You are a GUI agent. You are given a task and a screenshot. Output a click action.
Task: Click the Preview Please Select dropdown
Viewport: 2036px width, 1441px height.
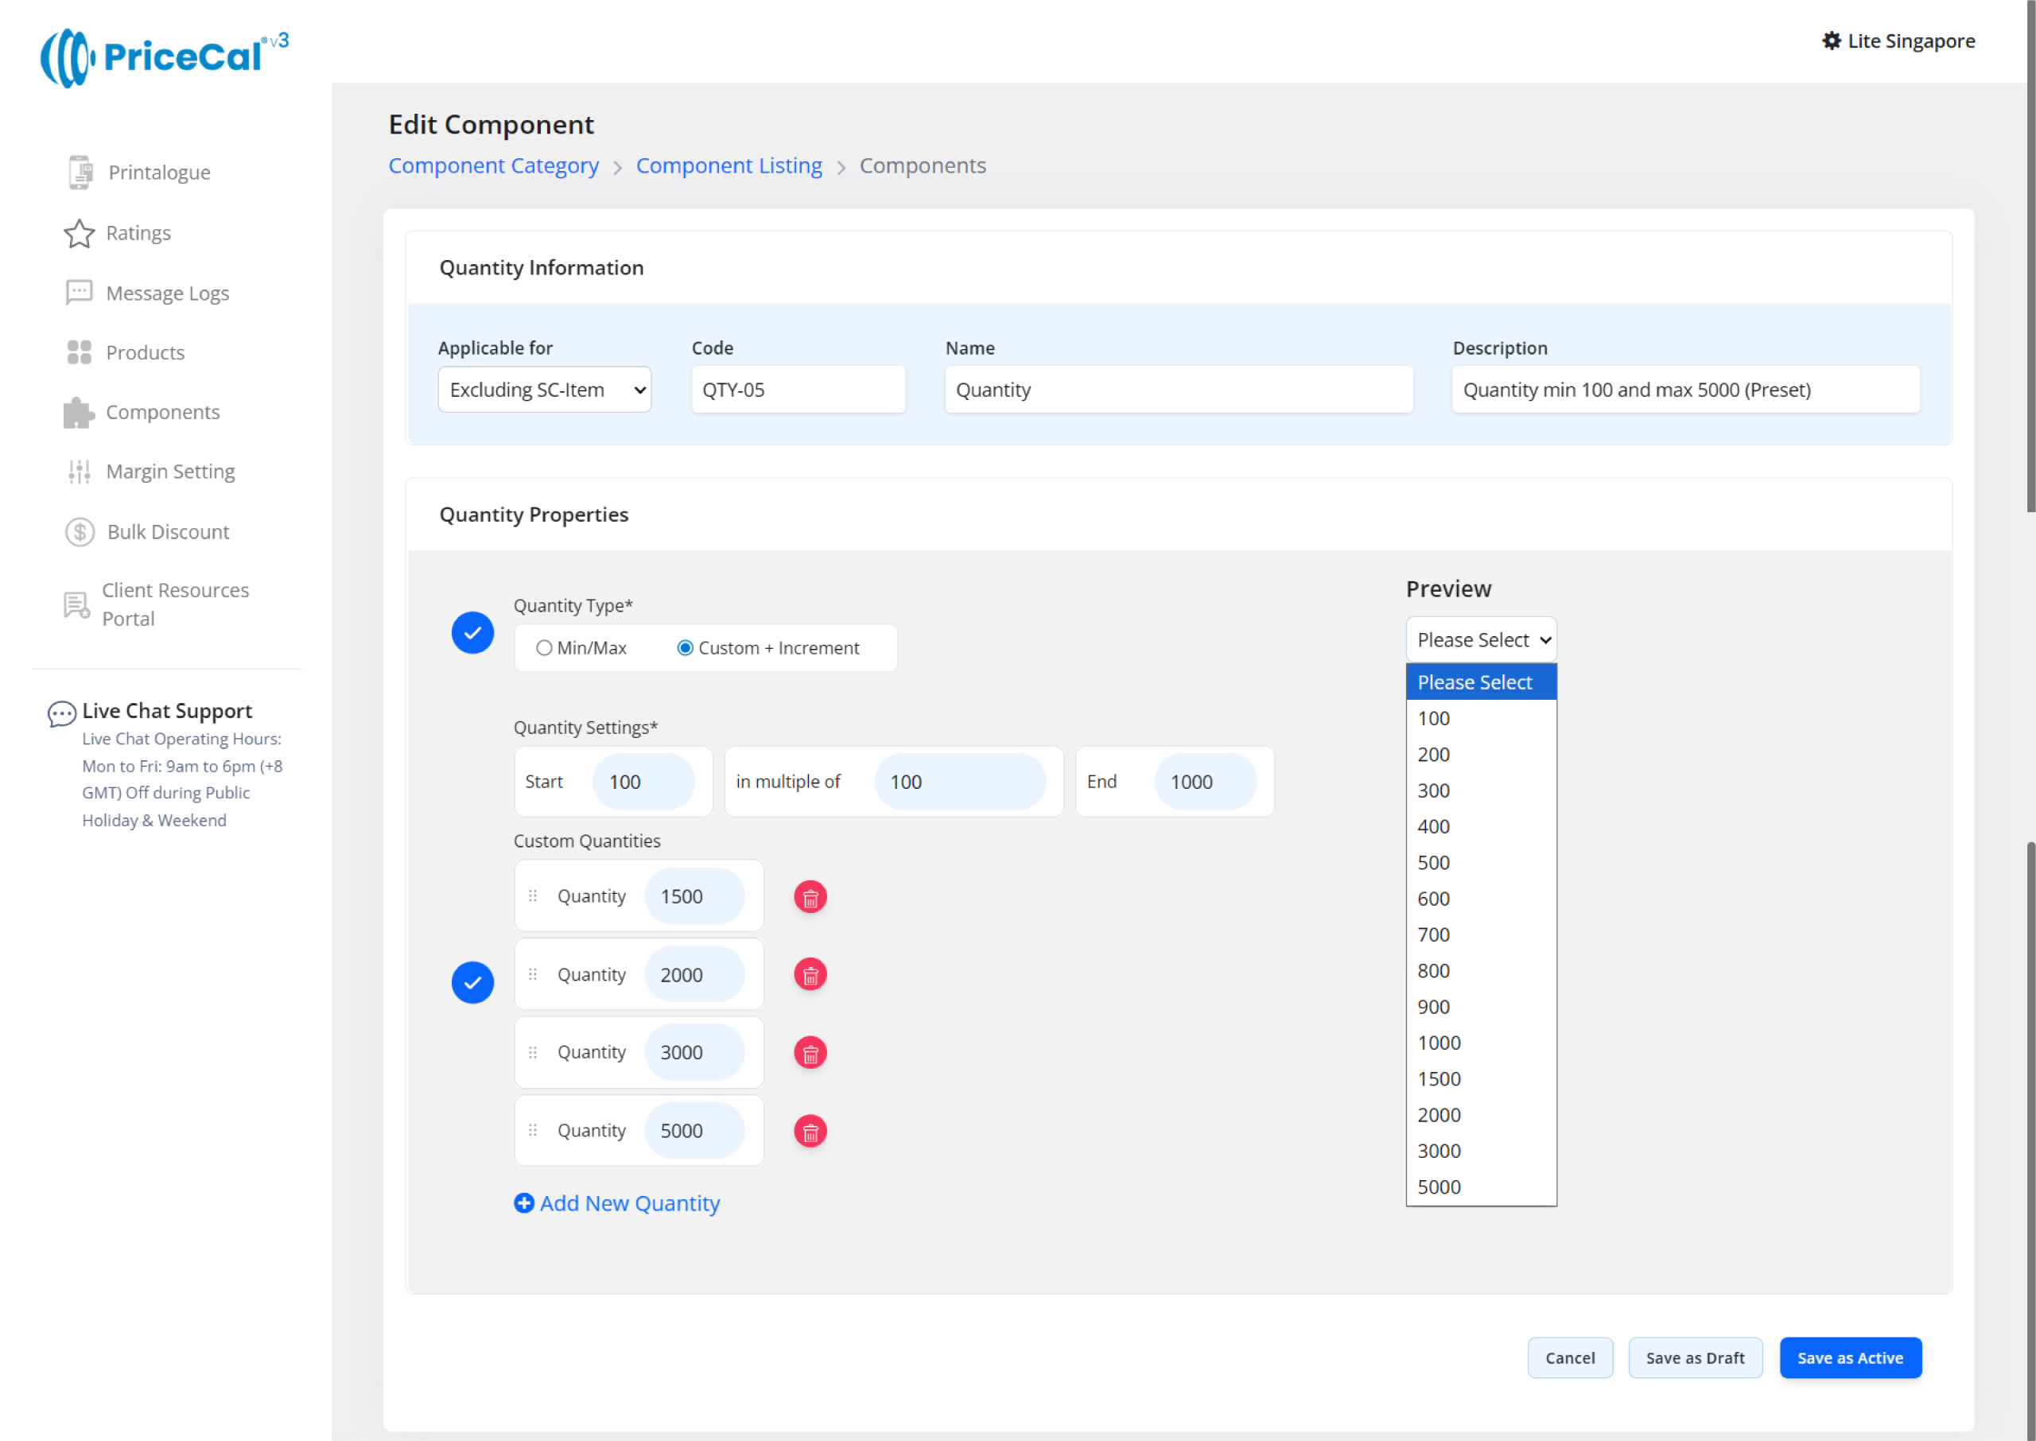(1481, 639)
